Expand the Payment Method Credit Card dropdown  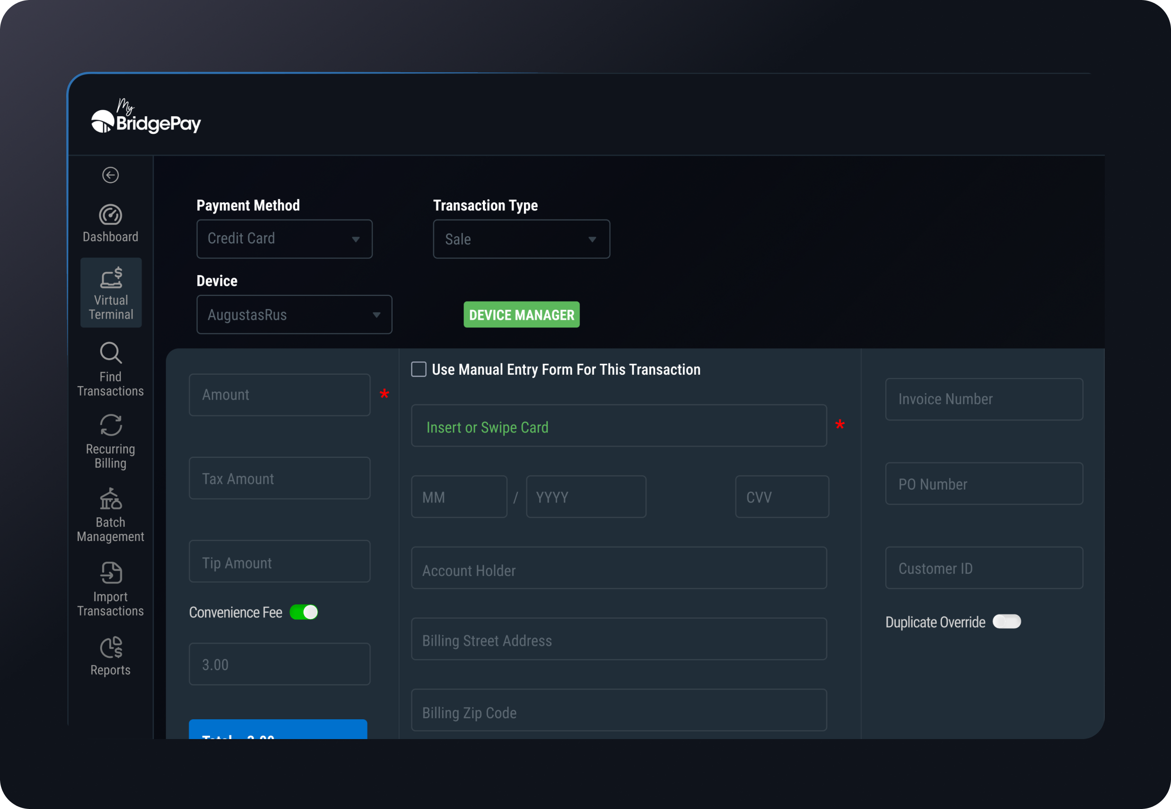pyautogui.click(x=284, y=239)
